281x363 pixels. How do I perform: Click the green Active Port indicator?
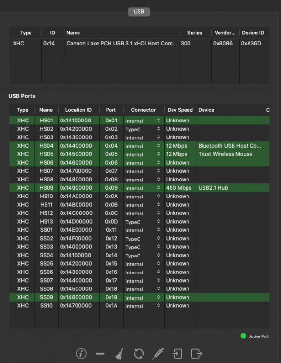243,336
